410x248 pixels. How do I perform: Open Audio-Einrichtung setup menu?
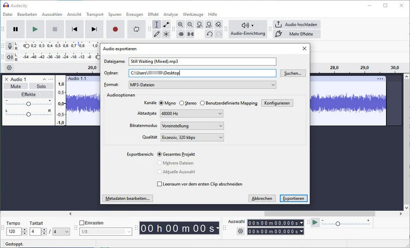(248, 29)
